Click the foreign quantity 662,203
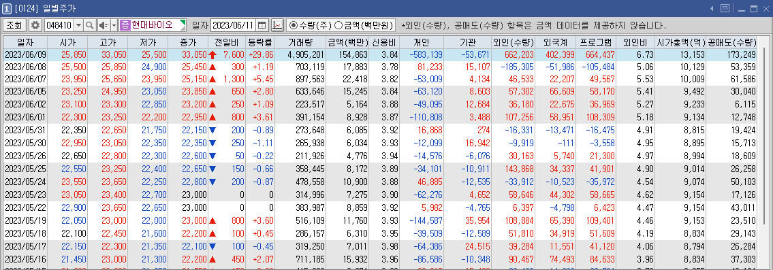773x270 pixels. tap(519, 54)
